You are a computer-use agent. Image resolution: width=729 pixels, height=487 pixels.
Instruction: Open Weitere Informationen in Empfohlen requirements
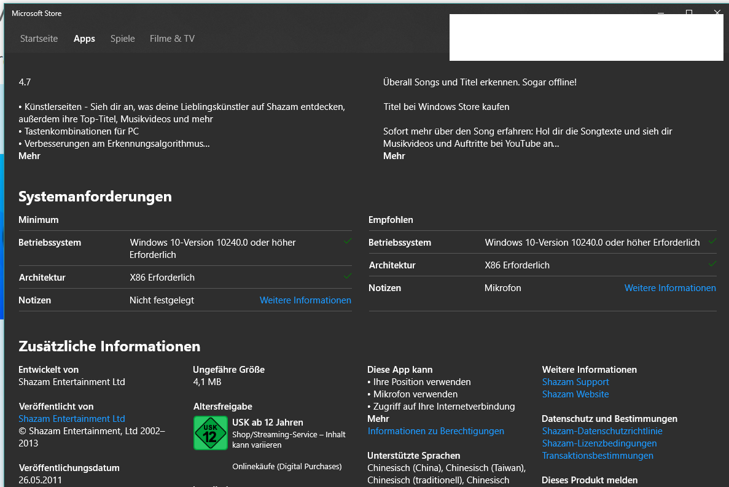pyautogui.click(x=670, y=288)
